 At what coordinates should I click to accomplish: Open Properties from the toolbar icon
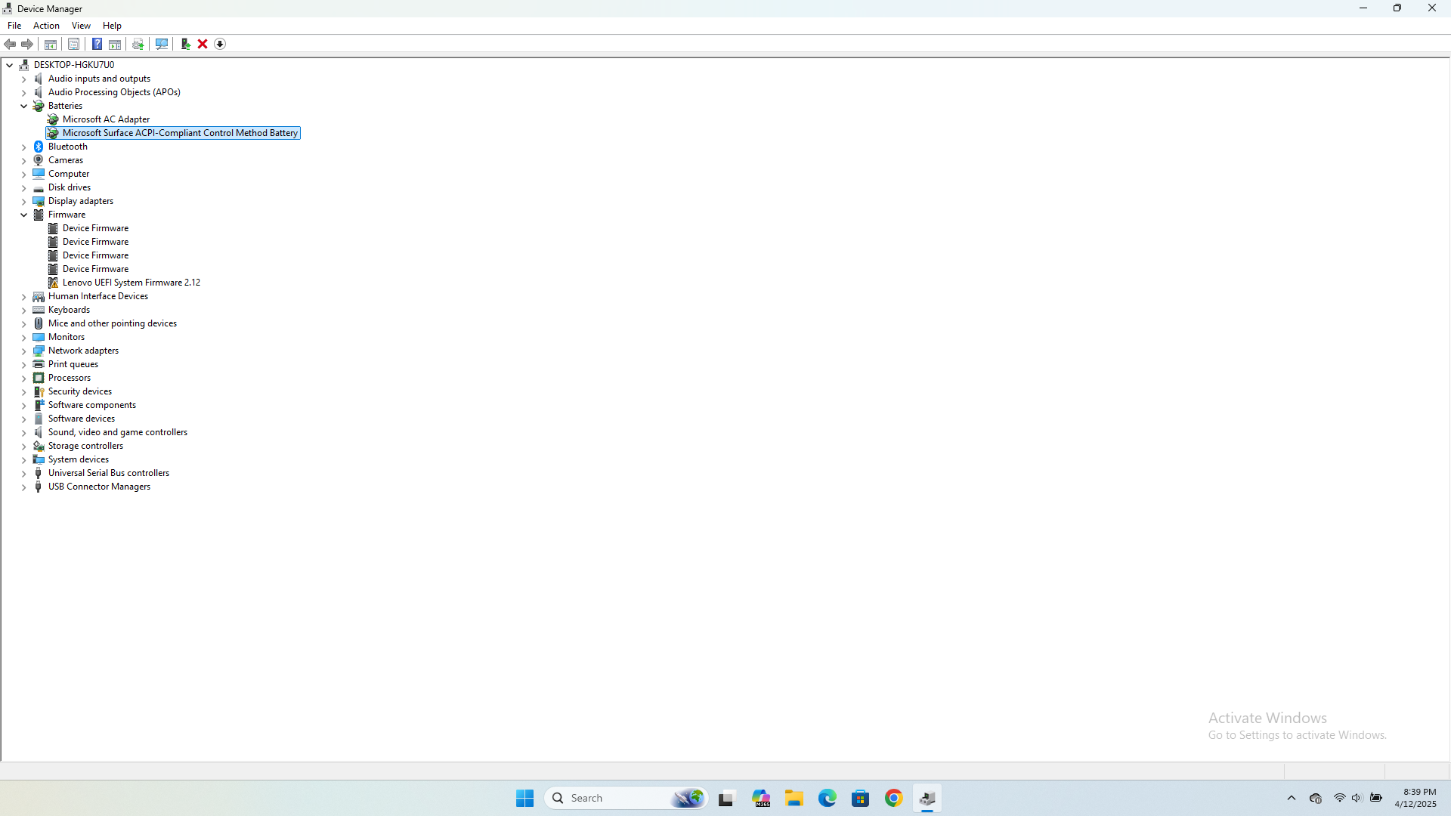click(x=73, y=44)
